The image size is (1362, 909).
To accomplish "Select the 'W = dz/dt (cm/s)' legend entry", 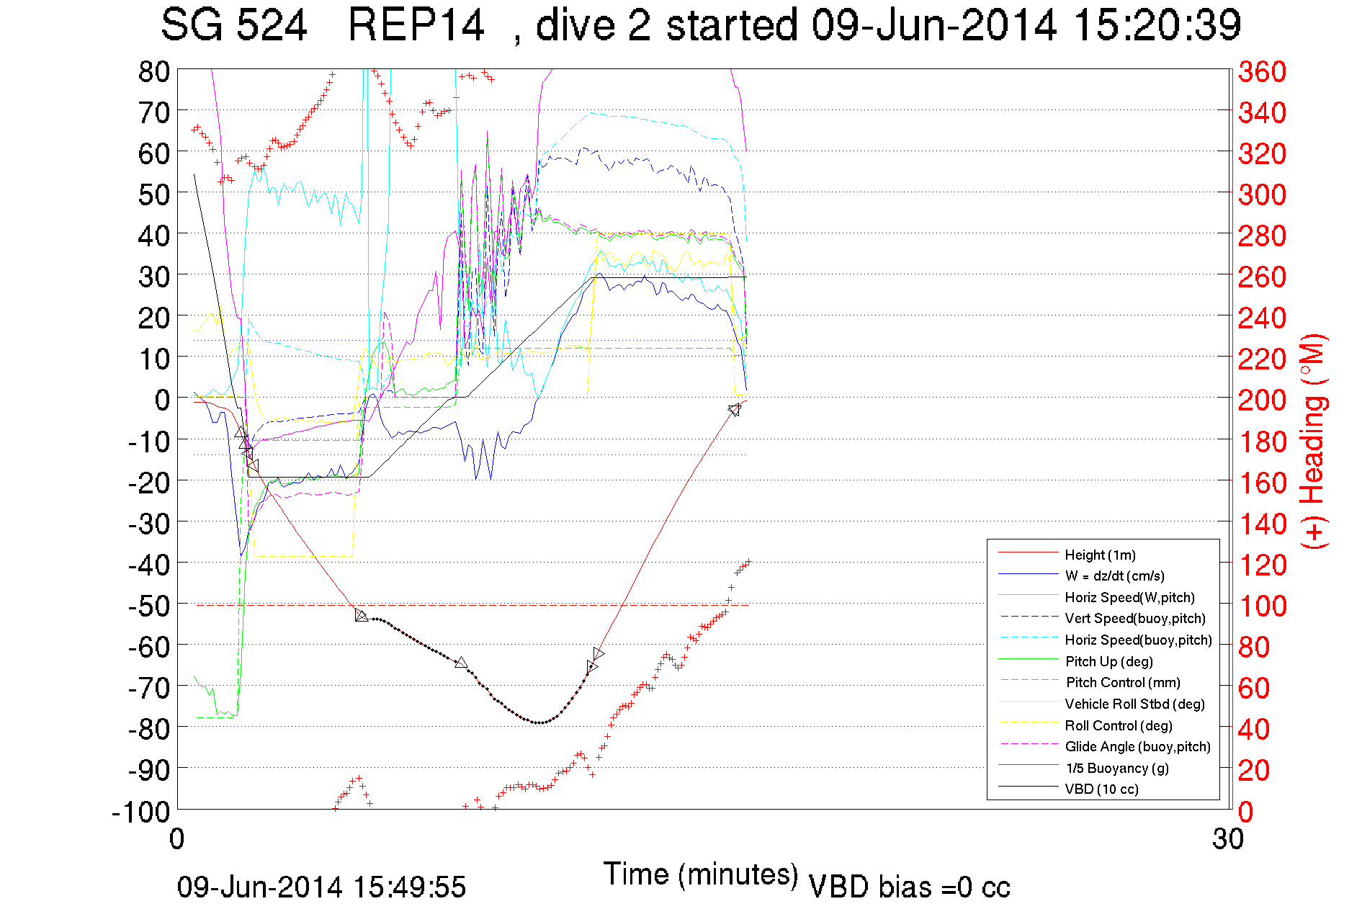I will 1114,576.
